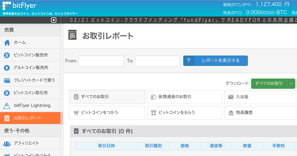The image size is (297, 156).
Task: Switch to the すべてのお取引 tab
Action: coord(107,97)
